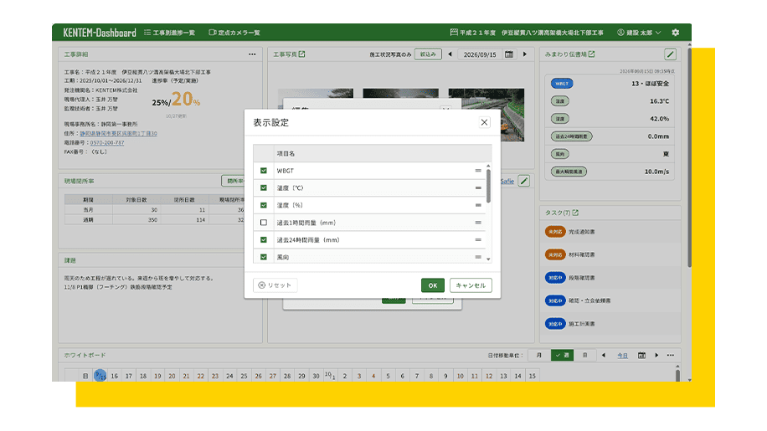This screenshot has width=767, height=431.
Task: Select 日 date movement unit
Action: click(584, 355)
